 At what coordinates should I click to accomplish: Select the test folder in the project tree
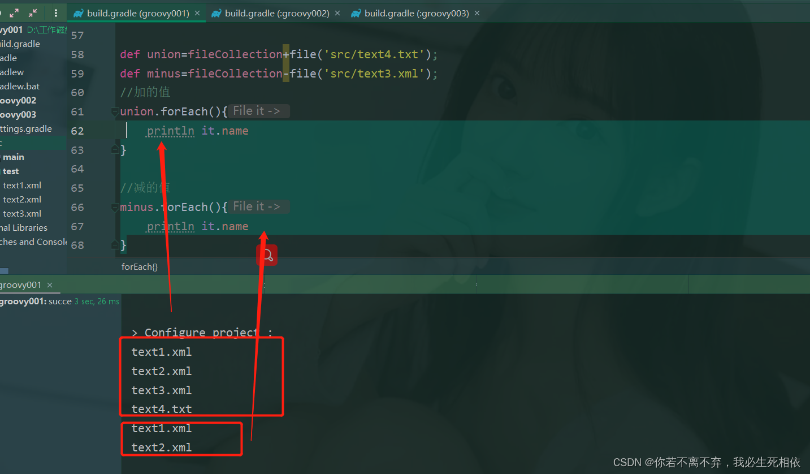[11, 171]
